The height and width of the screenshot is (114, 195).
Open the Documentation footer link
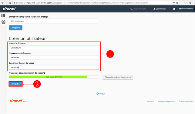[x=186, y=101]
